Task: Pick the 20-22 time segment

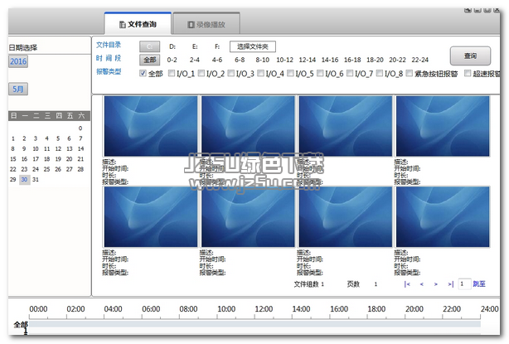Action: click(397, 60)
